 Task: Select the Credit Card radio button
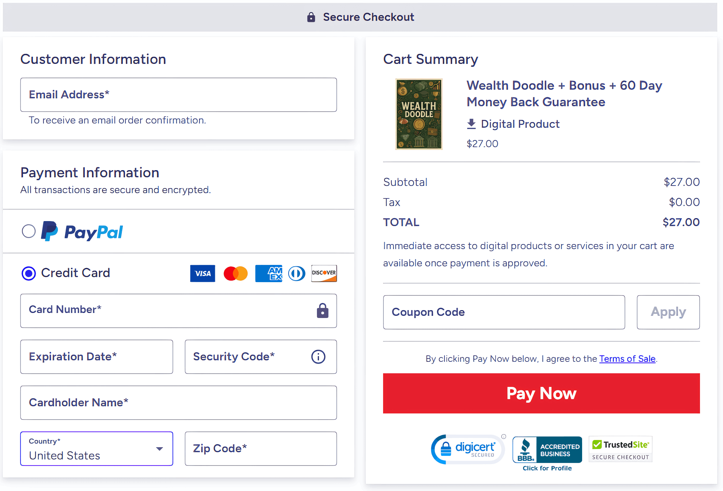tap(29, 273)
